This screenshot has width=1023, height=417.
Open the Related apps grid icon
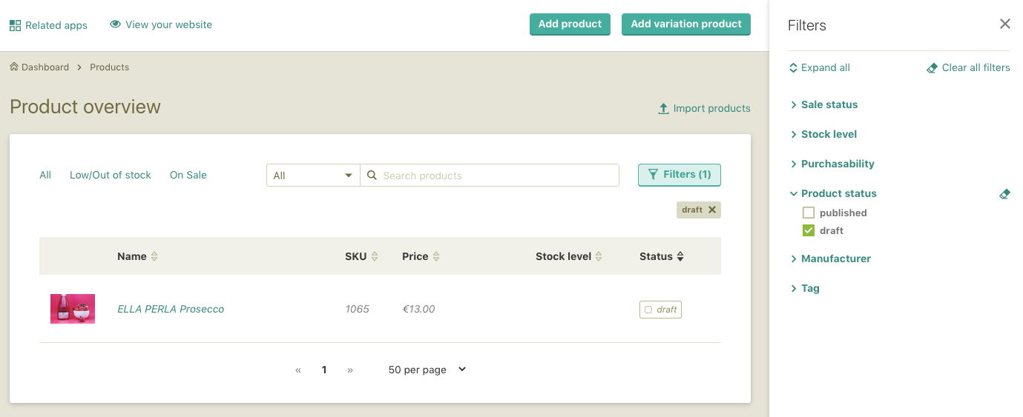15,25
